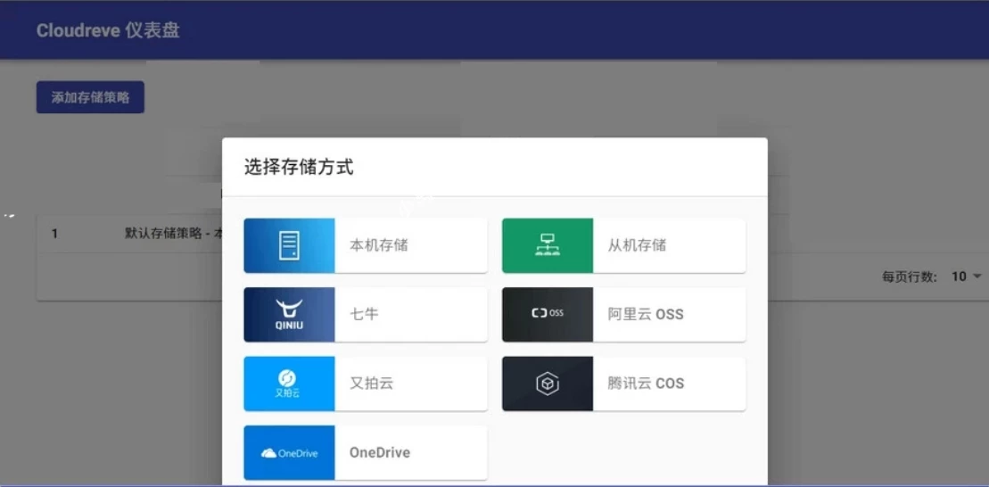
Task: Open the rows per page dropdown
Action: point(966,277)
